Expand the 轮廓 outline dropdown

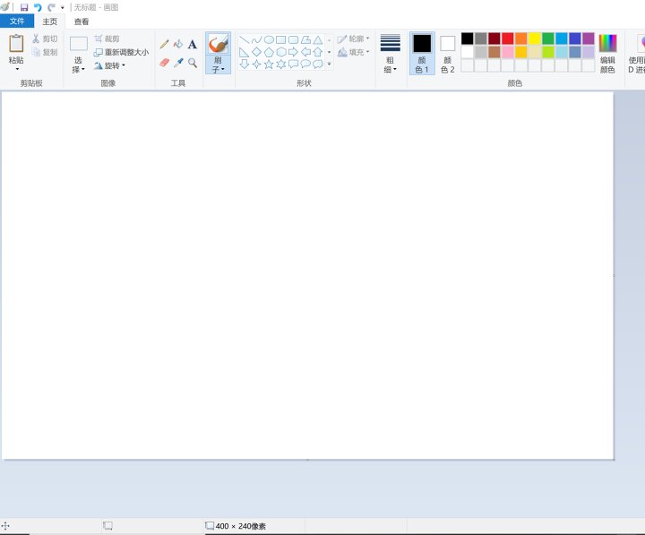click(354, 39)
